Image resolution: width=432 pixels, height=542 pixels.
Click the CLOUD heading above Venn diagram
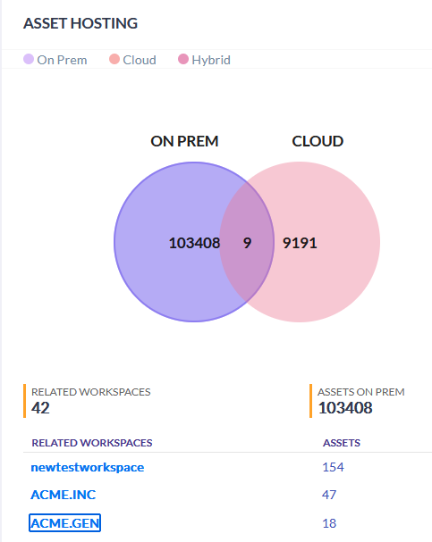click(318, 141)
